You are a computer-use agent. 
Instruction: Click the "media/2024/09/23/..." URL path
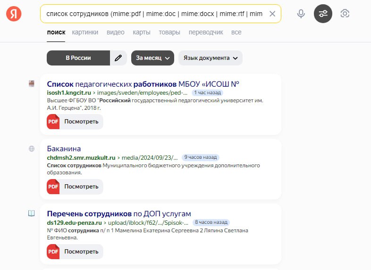point(150,157)
